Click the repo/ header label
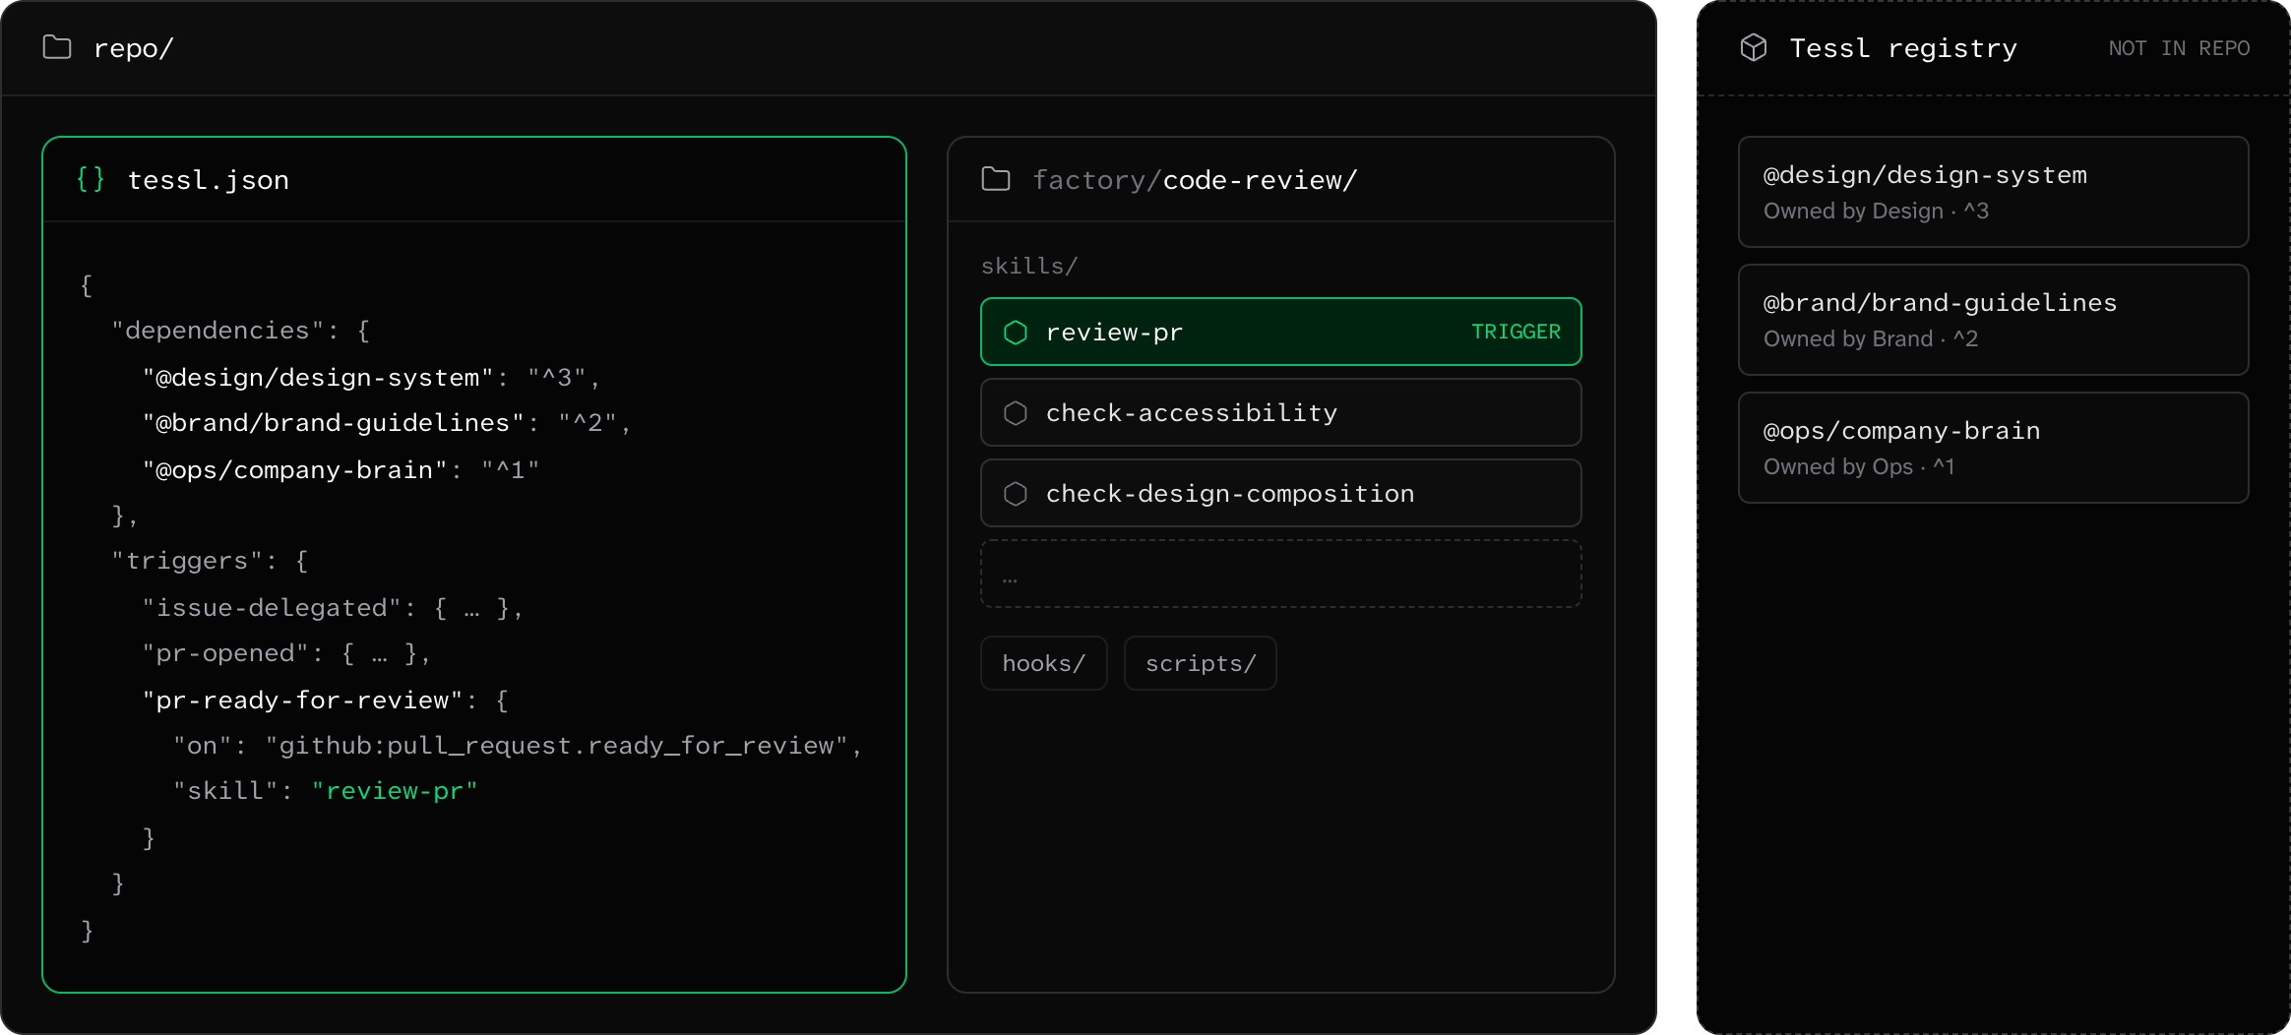This screenshot has height=1035, width=2291. 134,48
